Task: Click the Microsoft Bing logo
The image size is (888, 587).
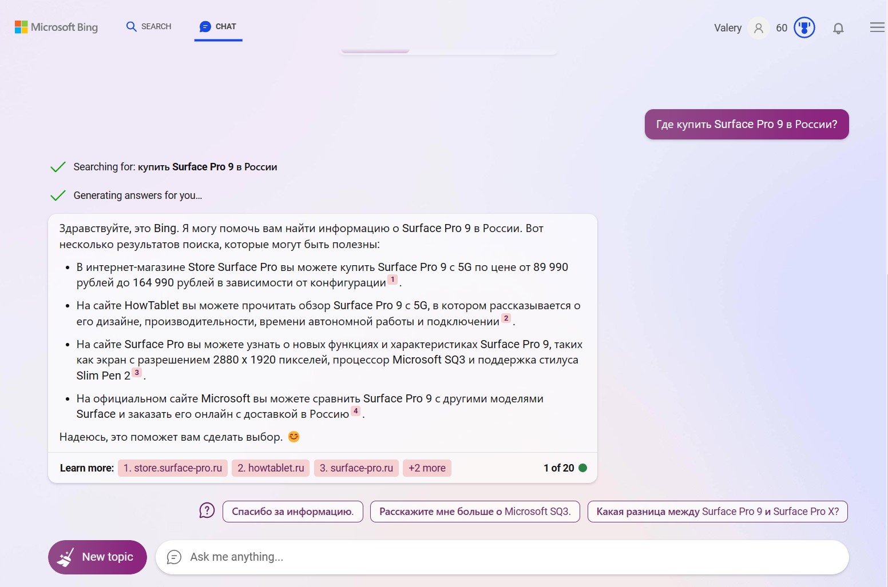Action: (x=56, y=27)
